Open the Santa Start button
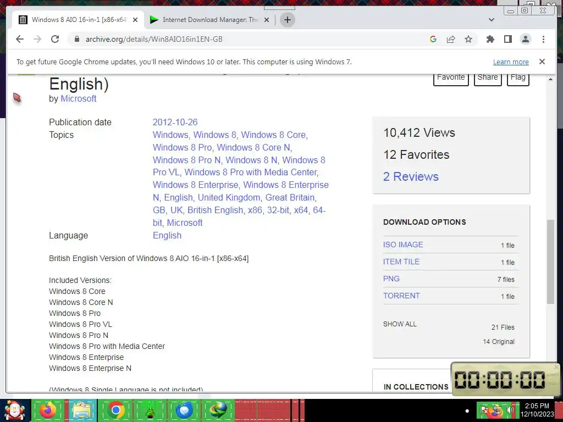This screenshot has height=422, width=563. coord(15,410)
